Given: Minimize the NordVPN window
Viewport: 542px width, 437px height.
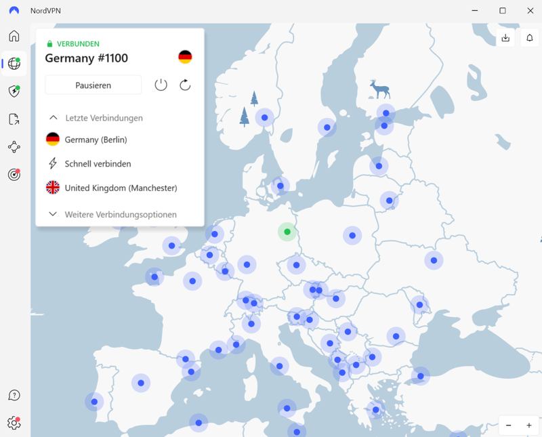Looking at the screenshot, I should point(475,11).
